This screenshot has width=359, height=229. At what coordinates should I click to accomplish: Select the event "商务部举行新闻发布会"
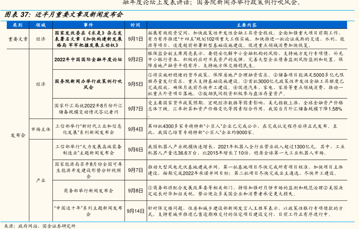[x=88, y=191]
